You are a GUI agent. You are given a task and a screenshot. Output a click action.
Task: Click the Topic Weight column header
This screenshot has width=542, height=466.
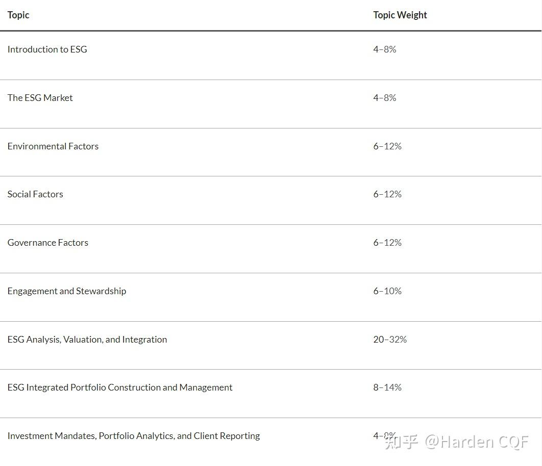400,15
